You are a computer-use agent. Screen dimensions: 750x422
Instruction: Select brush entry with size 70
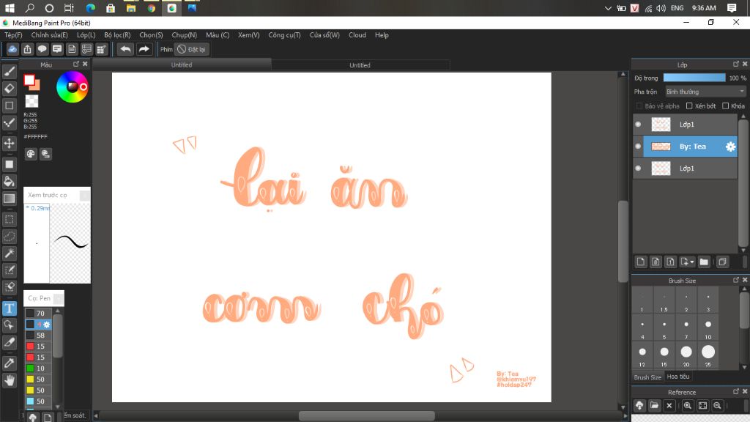click(38, 314)
